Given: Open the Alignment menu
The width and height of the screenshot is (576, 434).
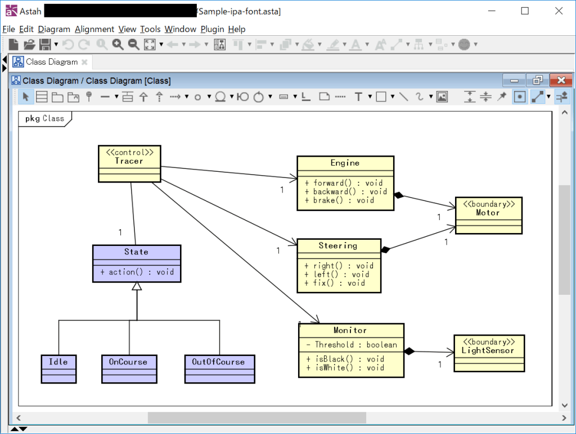Looking at the screenshot, I should (x=94, y=29).
